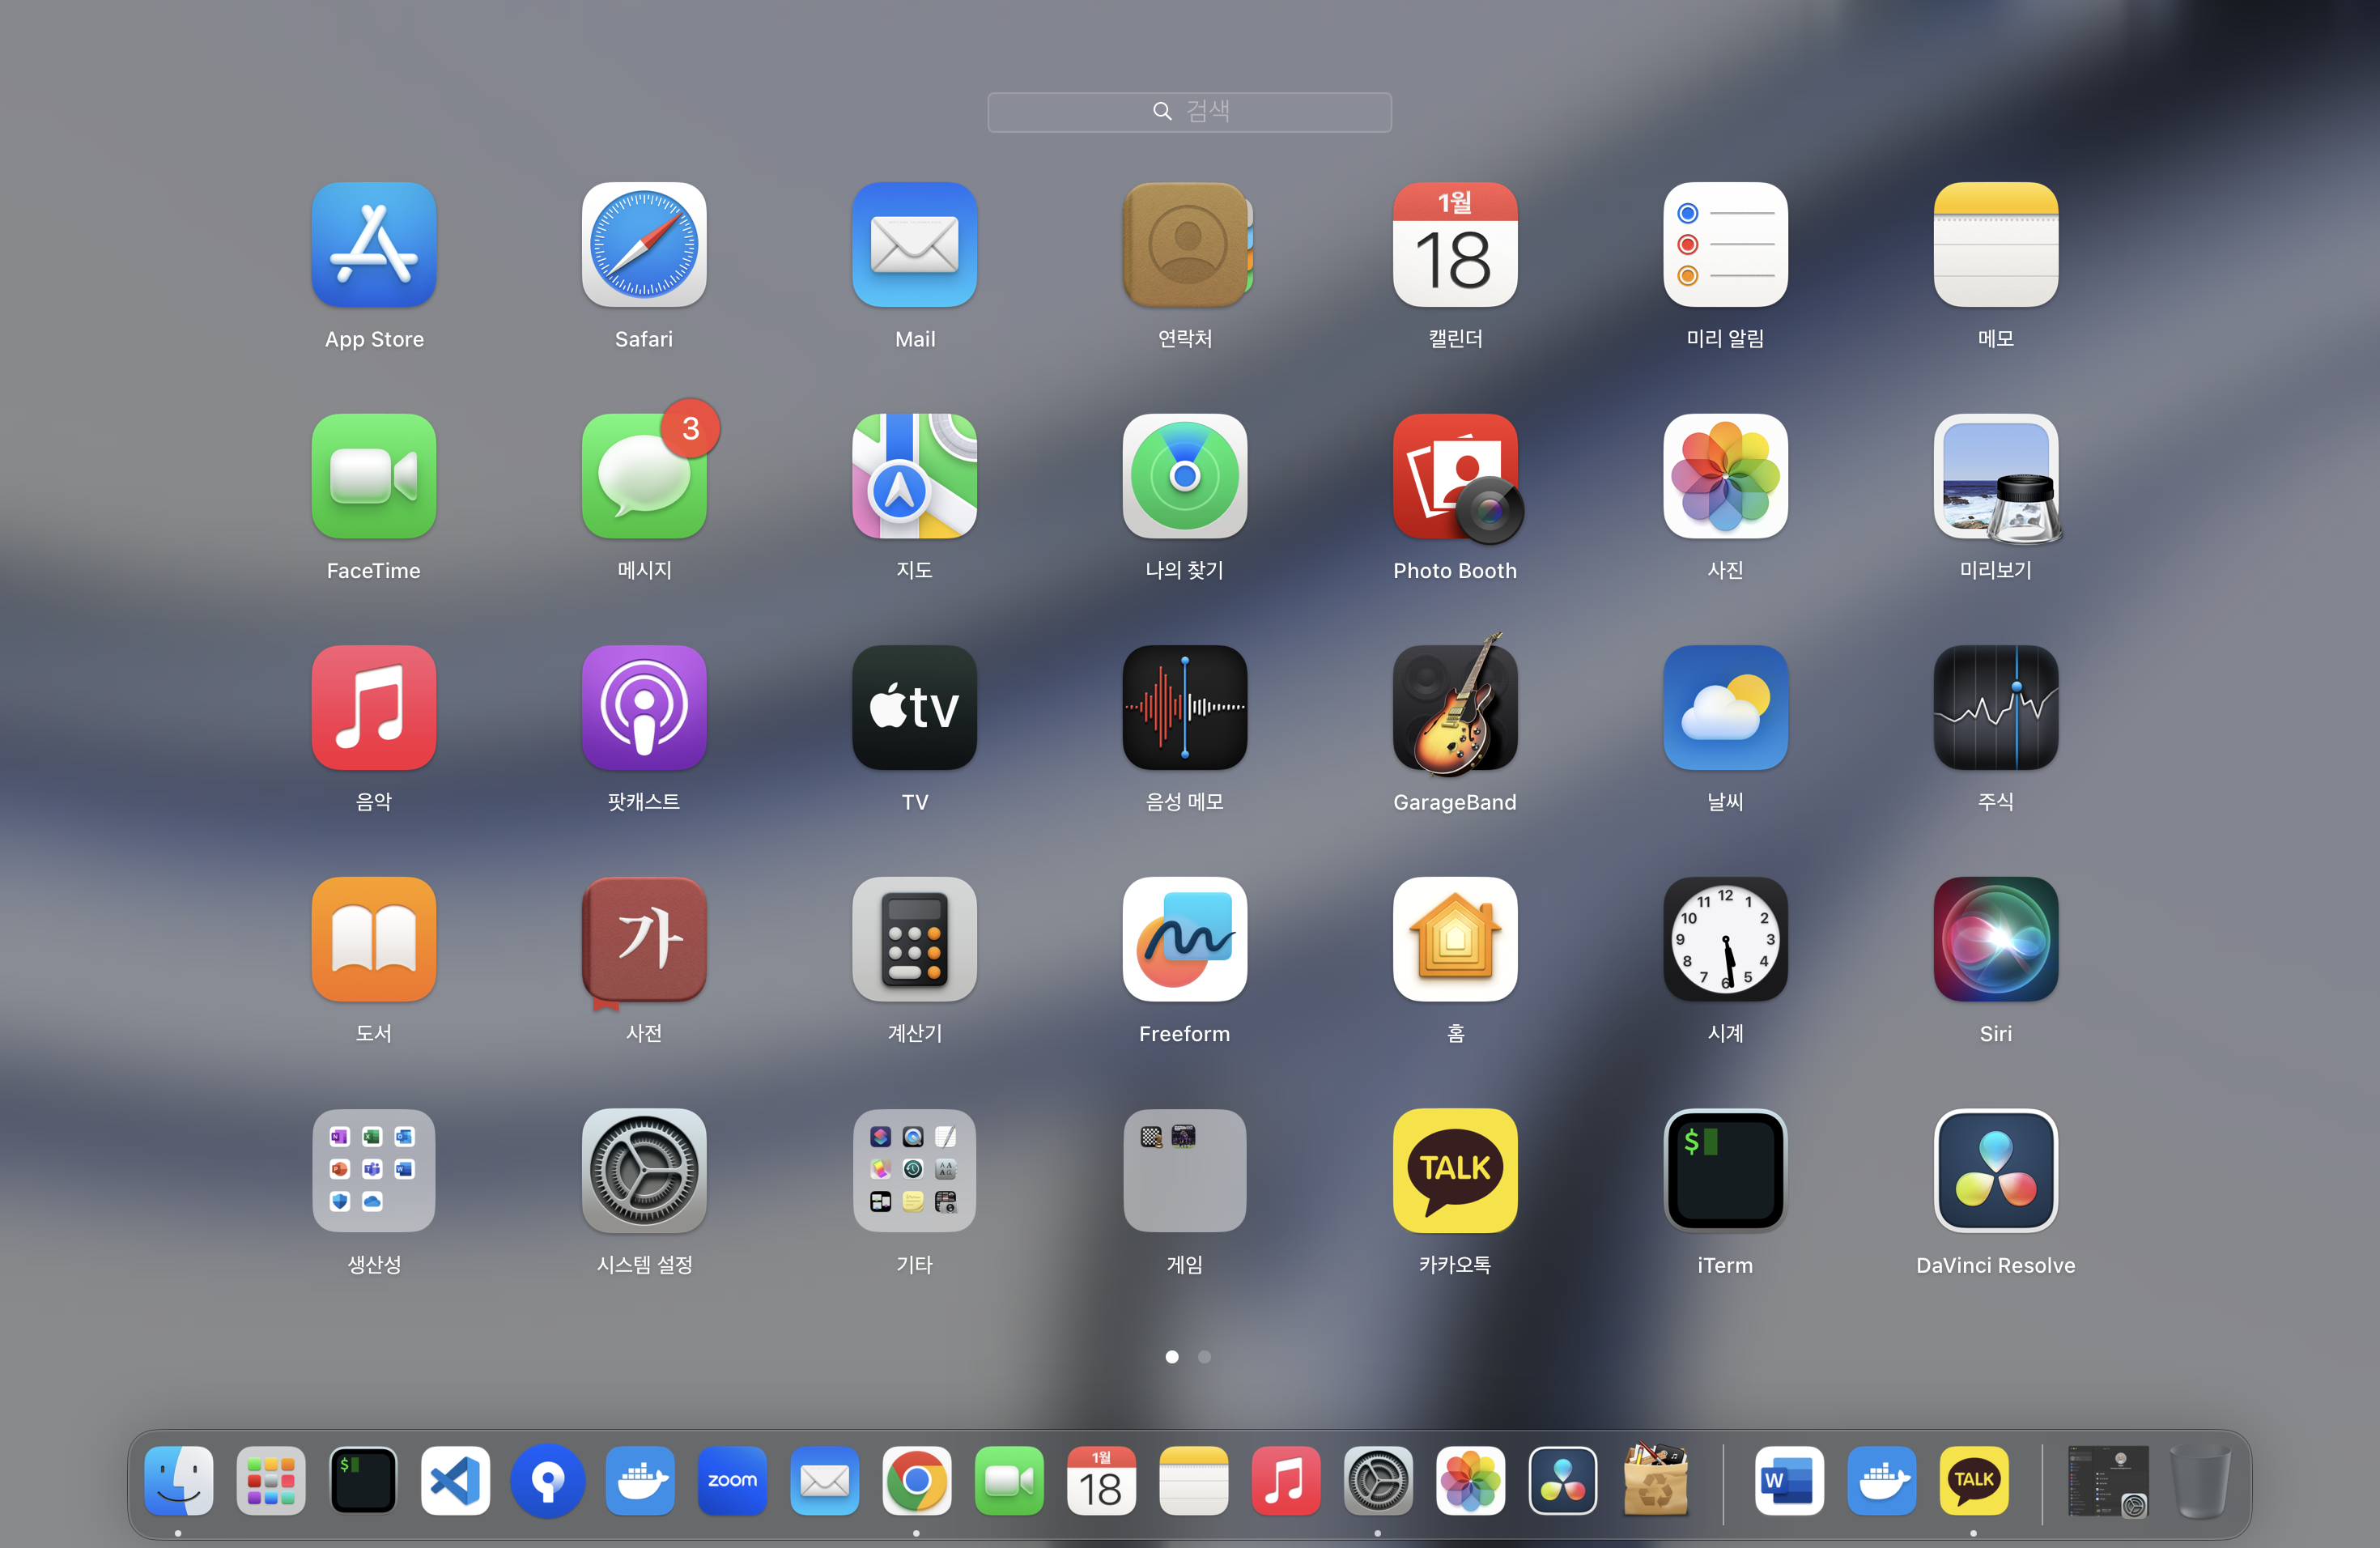
Task: Expand the 생산성 folder
Action: [374, 1170]
